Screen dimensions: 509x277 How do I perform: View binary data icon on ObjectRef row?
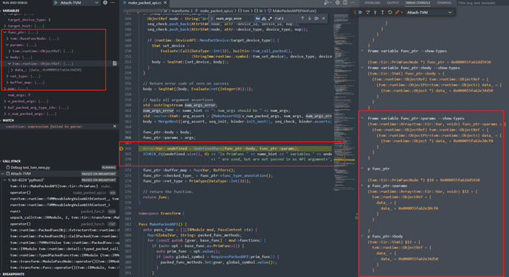point(114,63)
